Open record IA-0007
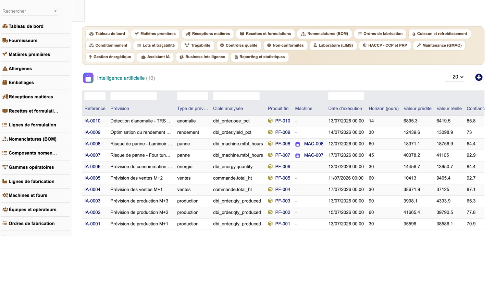The width and height of the screenshot is (495, 306). pyautogui.click(x=92, y=155)
